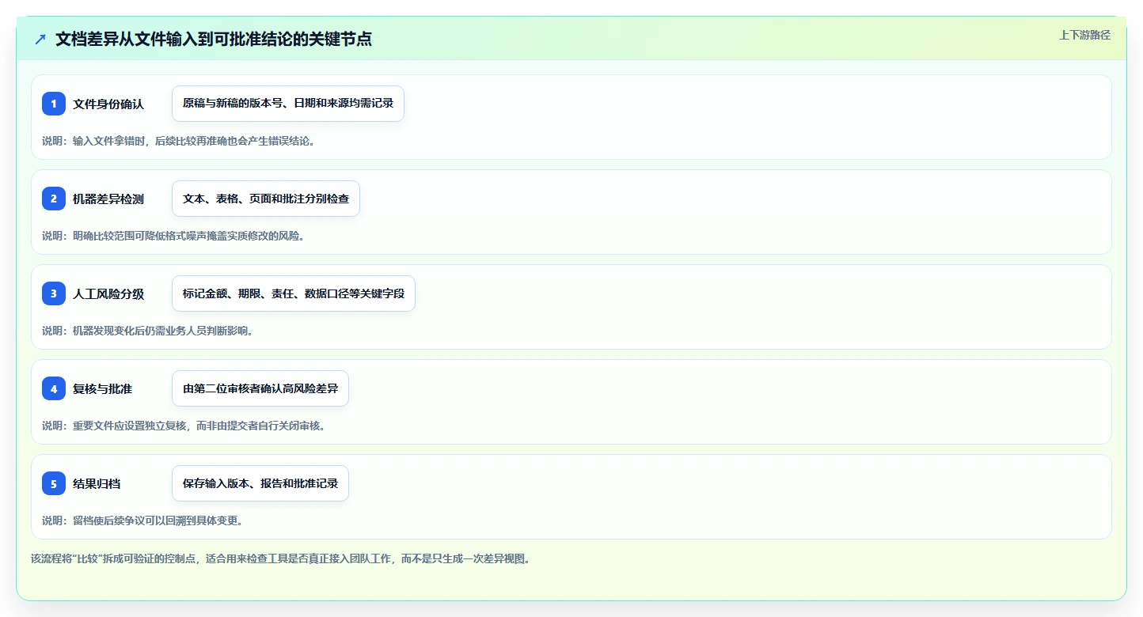Click the chip 由第二位审核者确认高风险差异

pyautogui.click(x=260, y=388)
